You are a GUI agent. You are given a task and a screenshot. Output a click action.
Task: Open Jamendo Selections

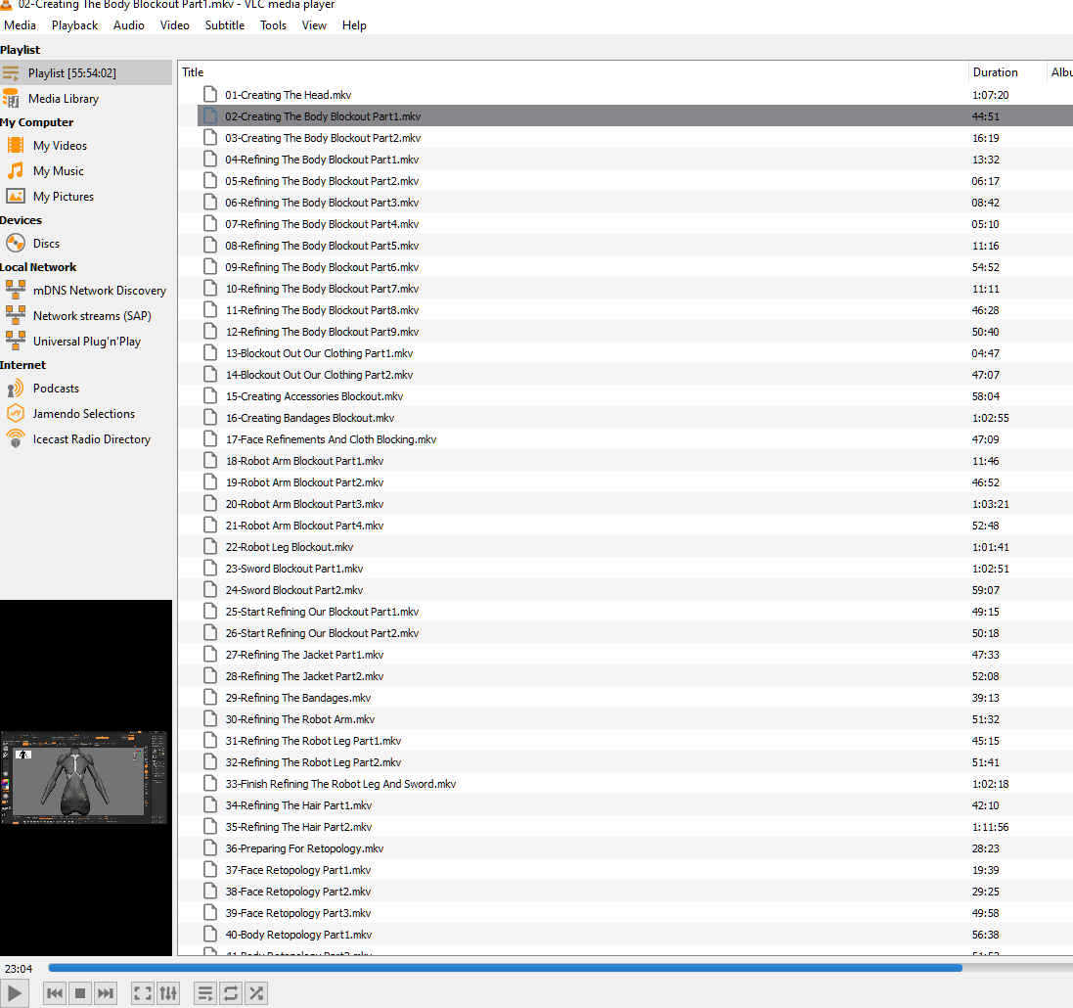86,414
